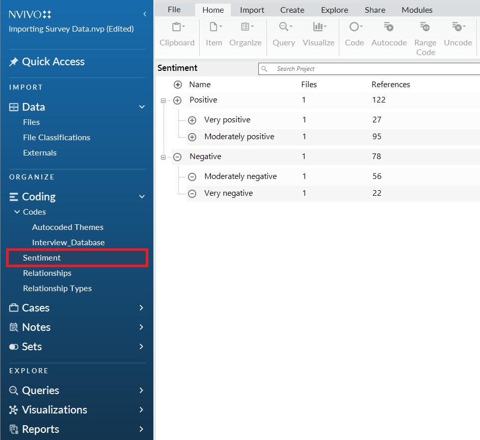Screen dimensions: 480x440
Task: Click the Data section icon
Action: tap(13, 107)
